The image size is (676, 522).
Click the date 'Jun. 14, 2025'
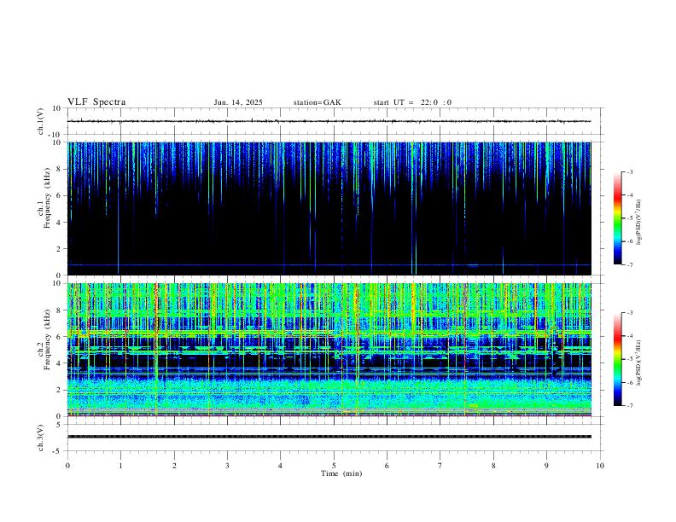(238, 102)
